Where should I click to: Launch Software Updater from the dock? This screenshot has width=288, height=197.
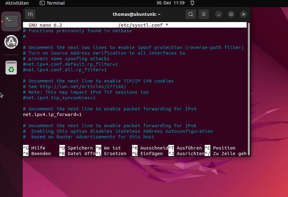[11, 42]
